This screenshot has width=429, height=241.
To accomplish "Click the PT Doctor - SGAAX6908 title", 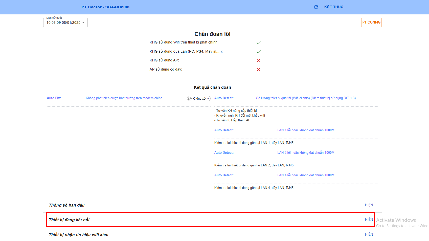I will coord(105,7).
